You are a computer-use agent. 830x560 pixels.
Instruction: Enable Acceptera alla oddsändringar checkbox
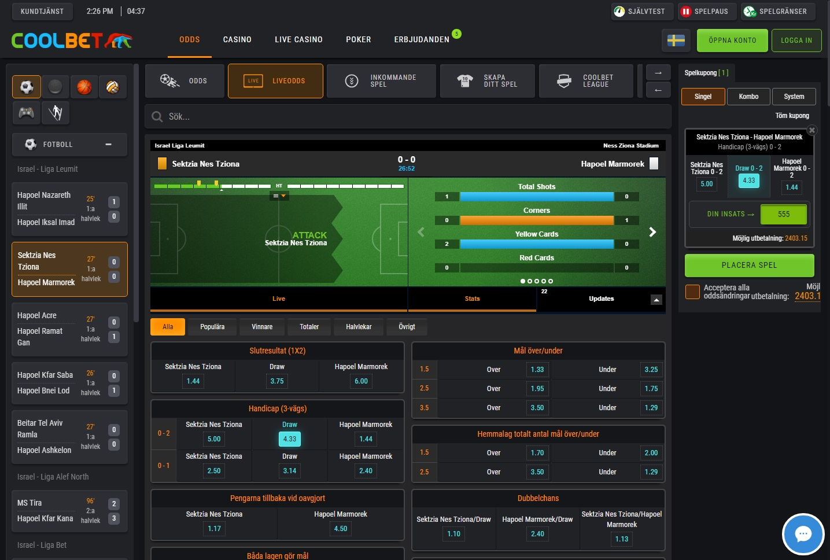pyautogui.click(x=692, y=292)
